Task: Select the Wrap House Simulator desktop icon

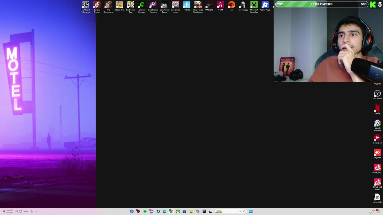Action: tap(198, 7)
